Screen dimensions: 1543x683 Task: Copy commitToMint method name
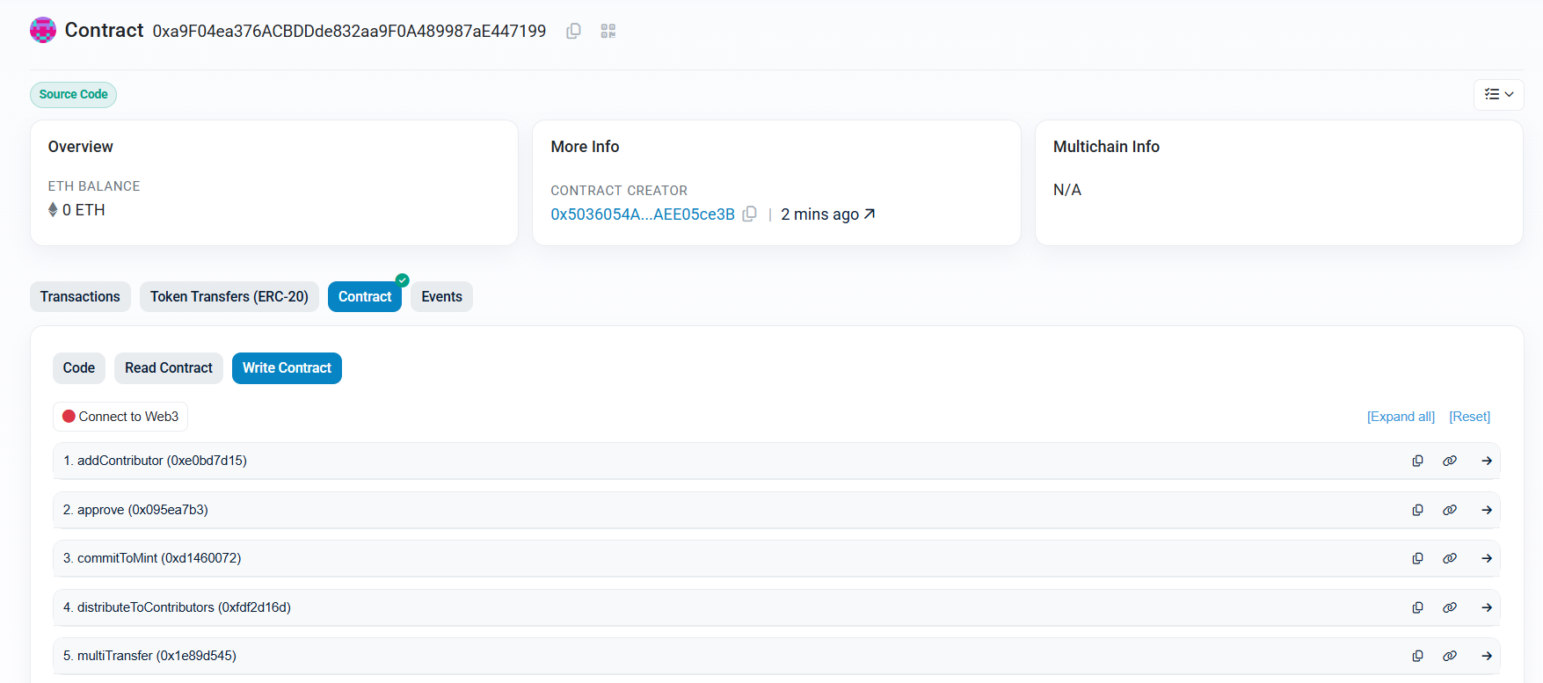(x=1417, y=558)
